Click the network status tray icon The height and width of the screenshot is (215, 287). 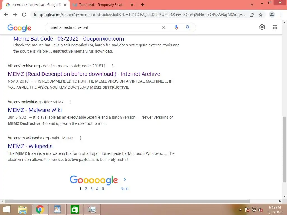[254, 210]
